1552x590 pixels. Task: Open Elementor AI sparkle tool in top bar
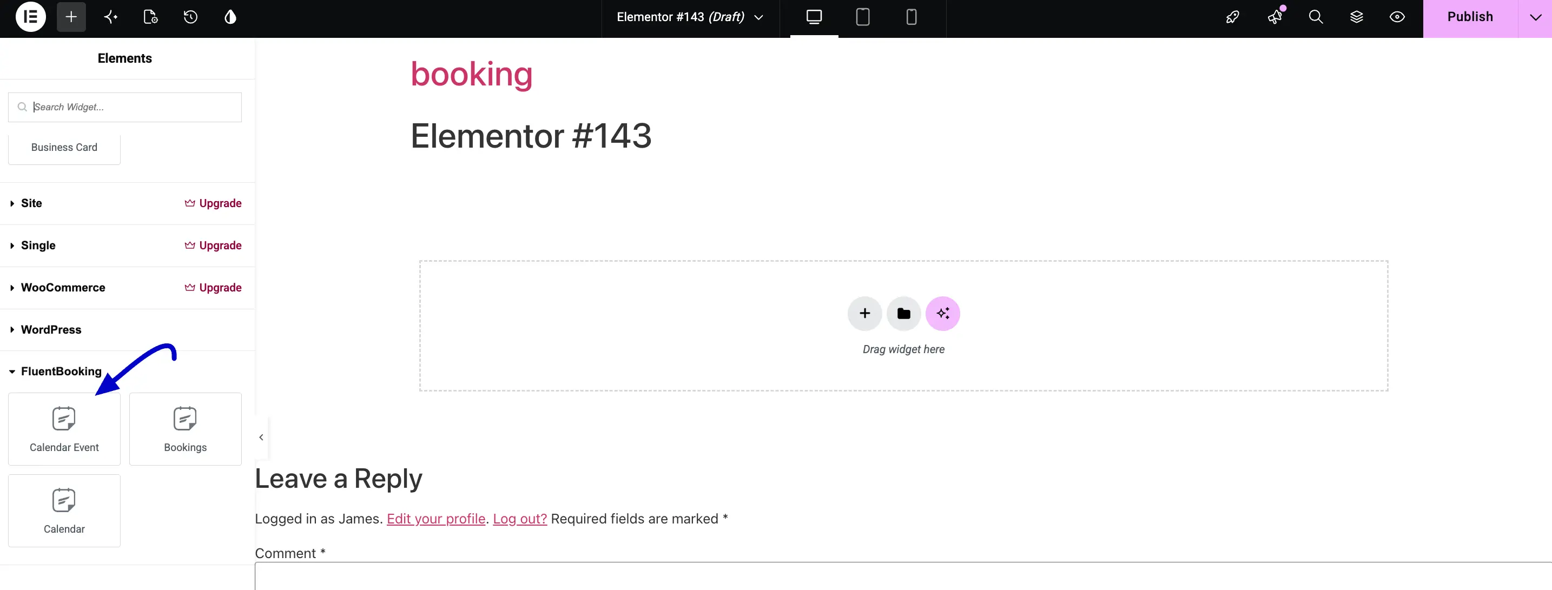pyautogui.click(x=111, y=17)
